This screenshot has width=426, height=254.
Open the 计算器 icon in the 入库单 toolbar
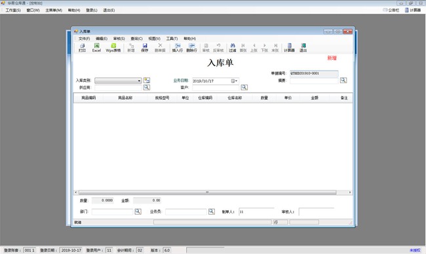tap(289, 48)
